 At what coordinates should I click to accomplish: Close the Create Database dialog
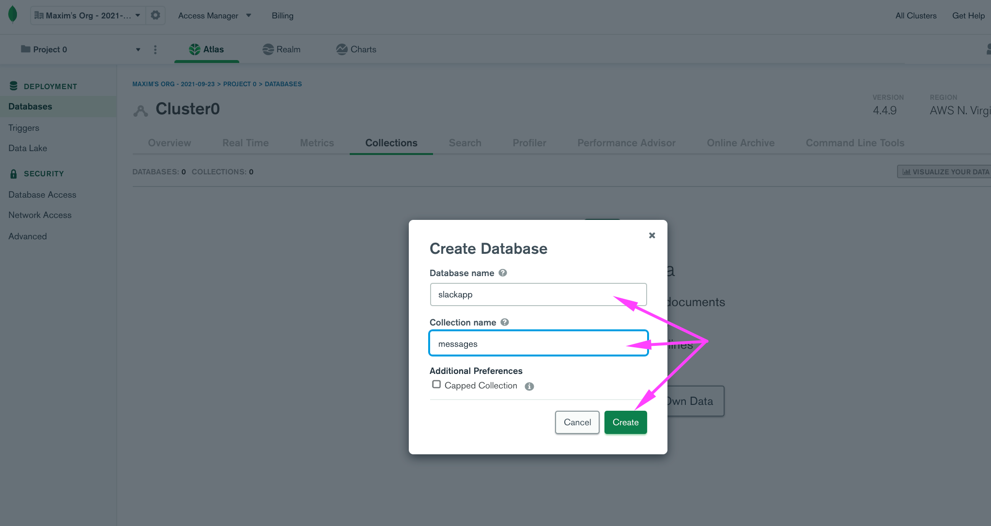click(651, 235)
